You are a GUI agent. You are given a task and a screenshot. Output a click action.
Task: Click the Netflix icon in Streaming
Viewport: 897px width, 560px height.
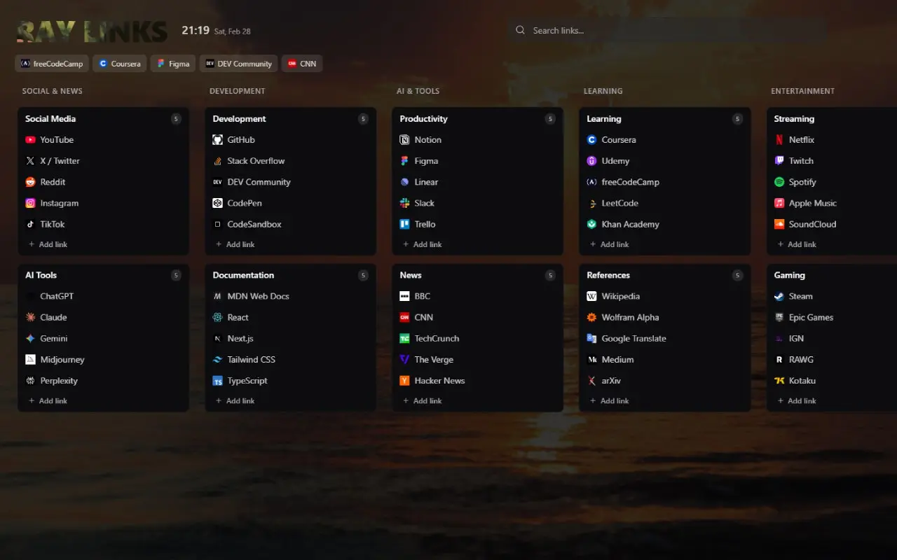pos(779,140)
